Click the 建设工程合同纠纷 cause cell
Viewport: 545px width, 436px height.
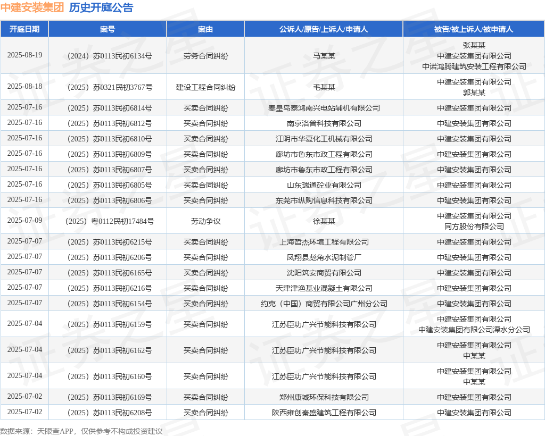206,87
